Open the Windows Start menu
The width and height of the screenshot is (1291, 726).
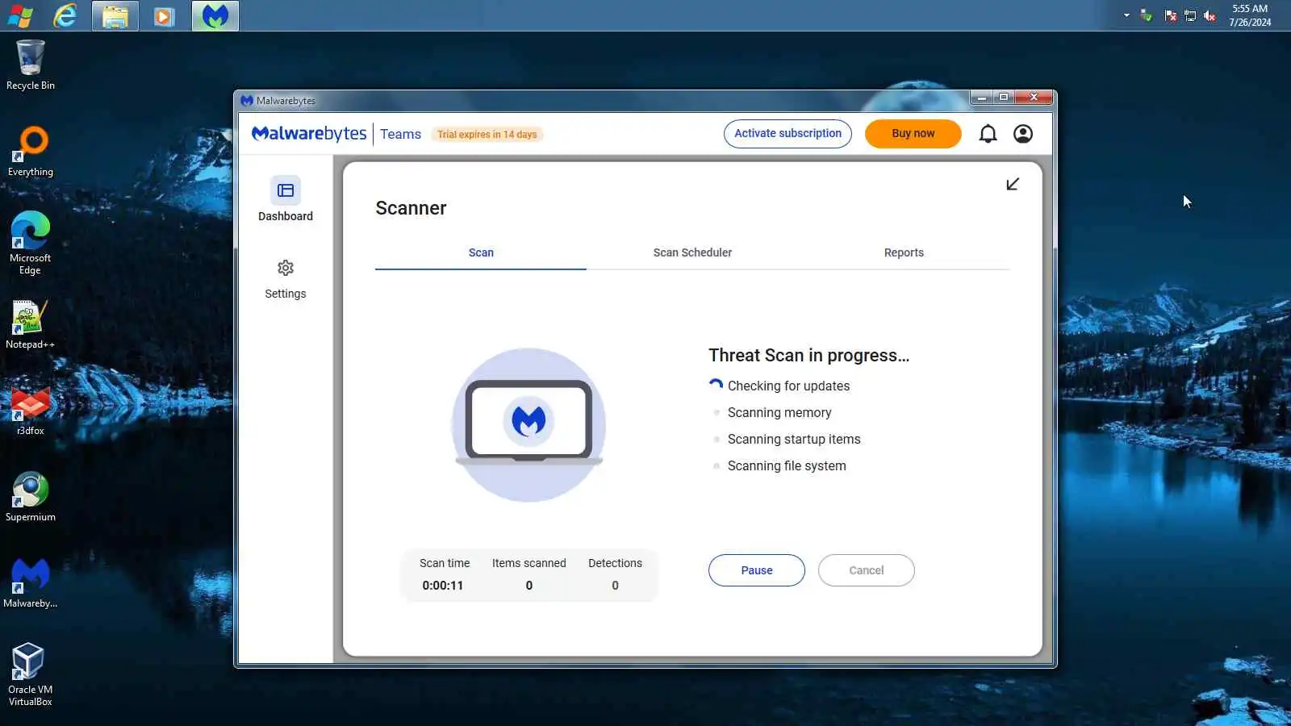tap(19, 15)
